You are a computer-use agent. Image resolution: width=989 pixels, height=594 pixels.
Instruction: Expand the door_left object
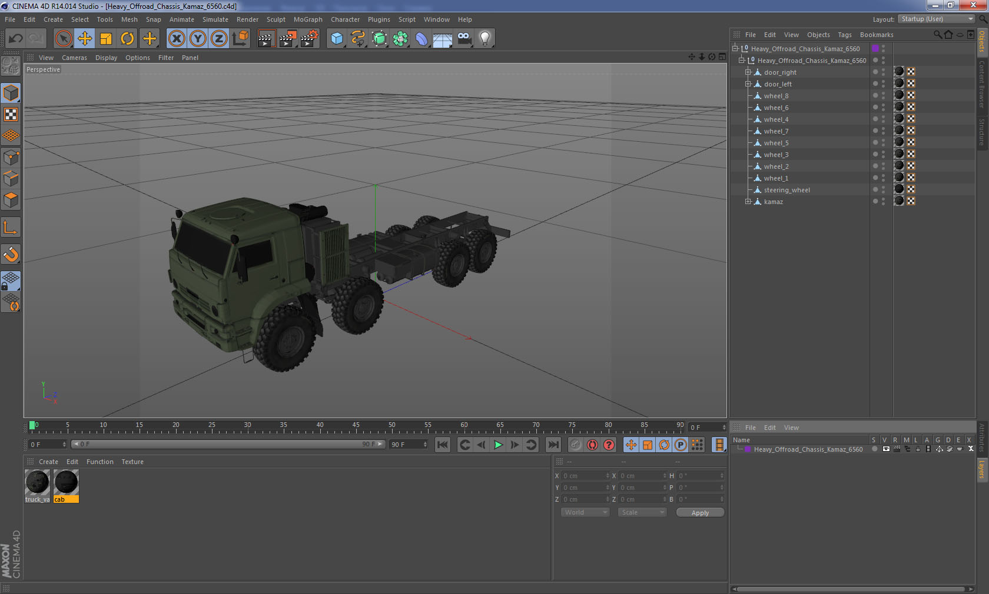click(748, 84)
